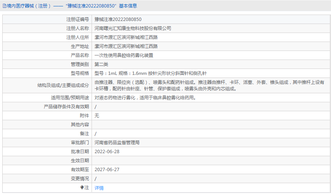Click the slash value in 变更情况 row
331x194 pixels.
click(x=96, y=179)
